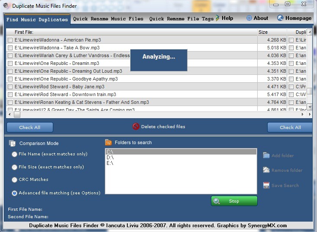Tick the One Republic - Goodbye Apathy.mp3 checkbox
317x232 pixels.
(x=10, y=79)
